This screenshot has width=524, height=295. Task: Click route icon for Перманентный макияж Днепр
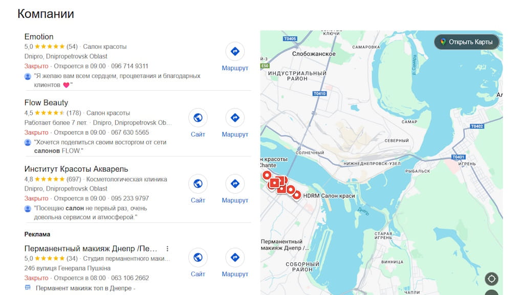235,257
